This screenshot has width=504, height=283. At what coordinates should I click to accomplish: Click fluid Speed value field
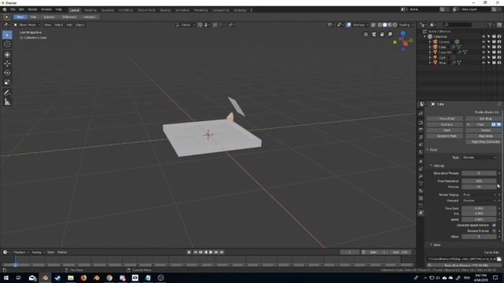point(480,219)
